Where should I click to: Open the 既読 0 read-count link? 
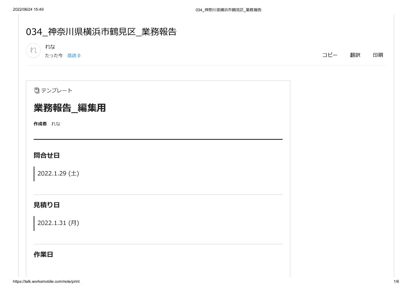[x=74, y=56]
